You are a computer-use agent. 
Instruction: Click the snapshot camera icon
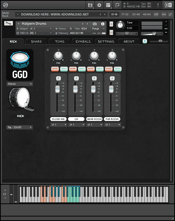95,24
